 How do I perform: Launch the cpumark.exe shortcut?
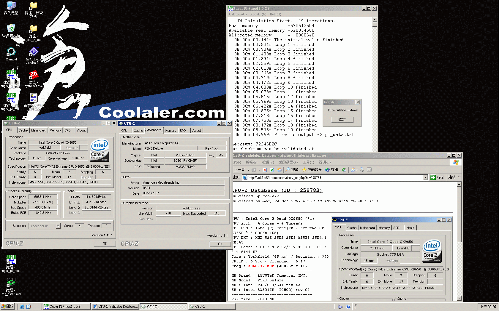(34, 79)
